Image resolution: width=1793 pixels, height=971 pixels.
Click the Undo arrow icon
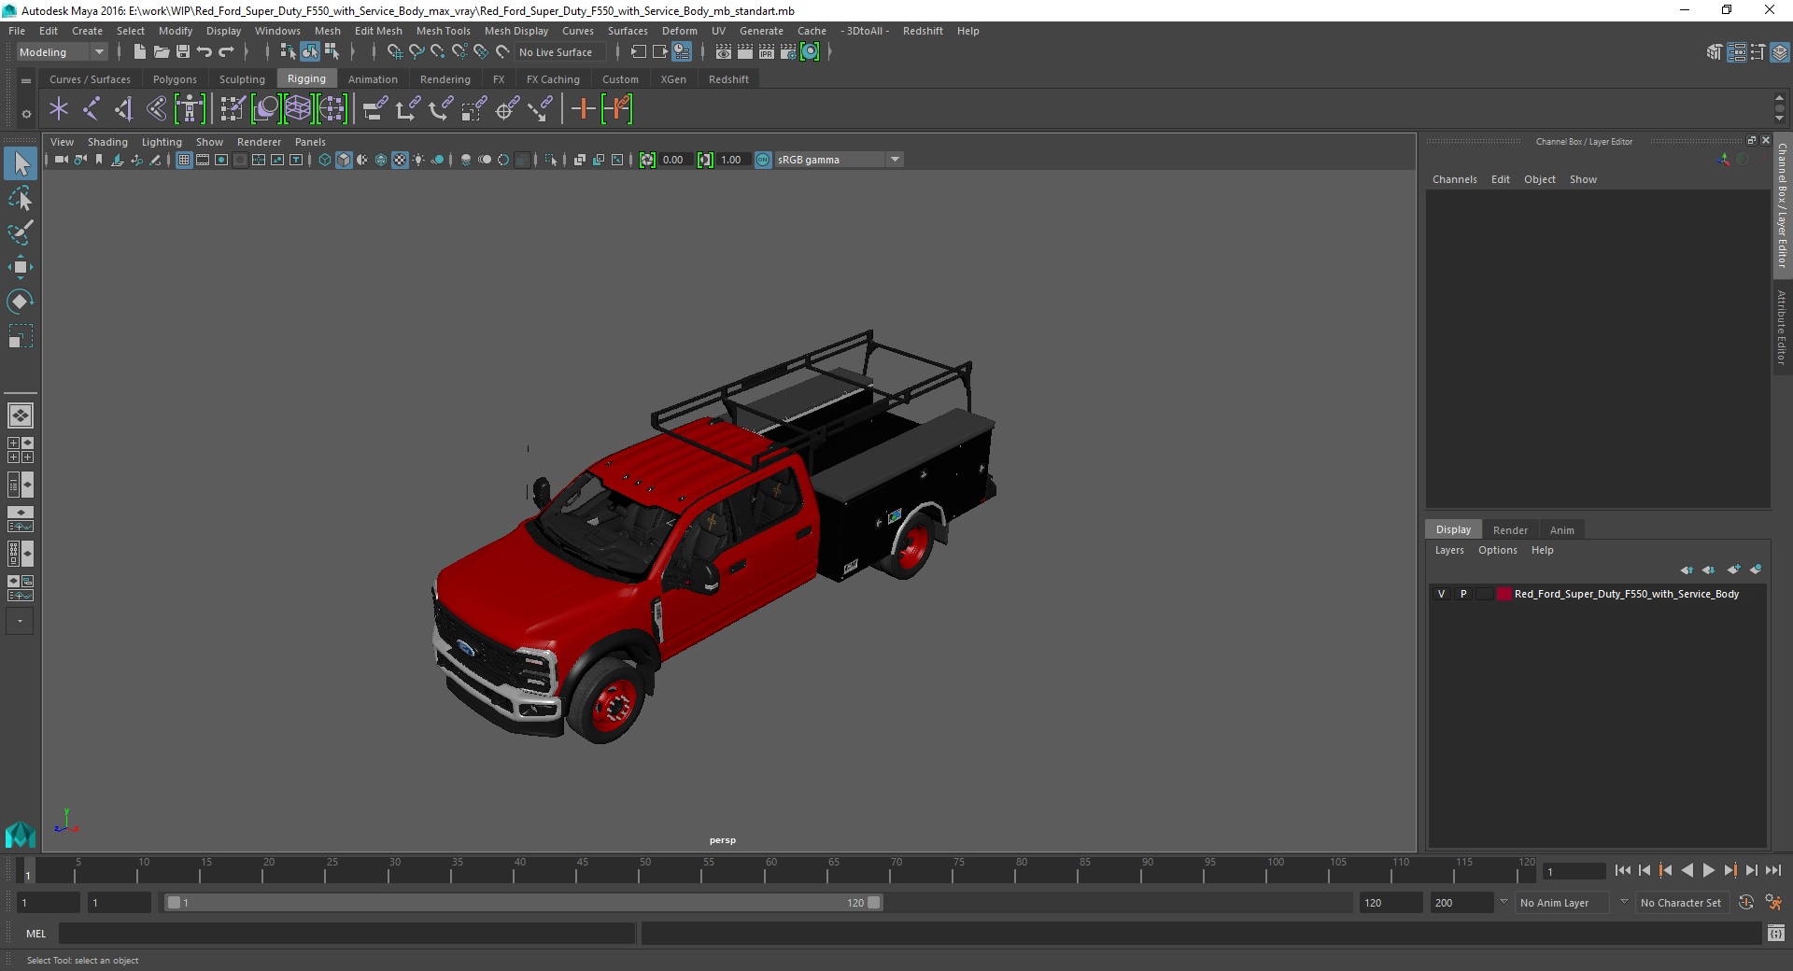point(205,52)
